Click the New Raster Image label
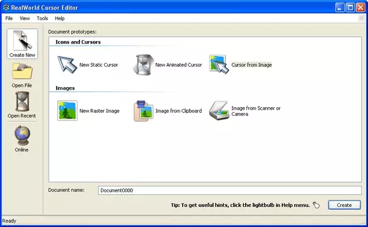The height and width of the screenshot is (227, 368). pos(100,111)
